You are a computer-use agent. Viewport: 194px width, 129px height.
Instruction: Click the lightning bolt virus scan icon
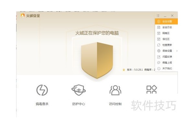click(x=42, y=90)
